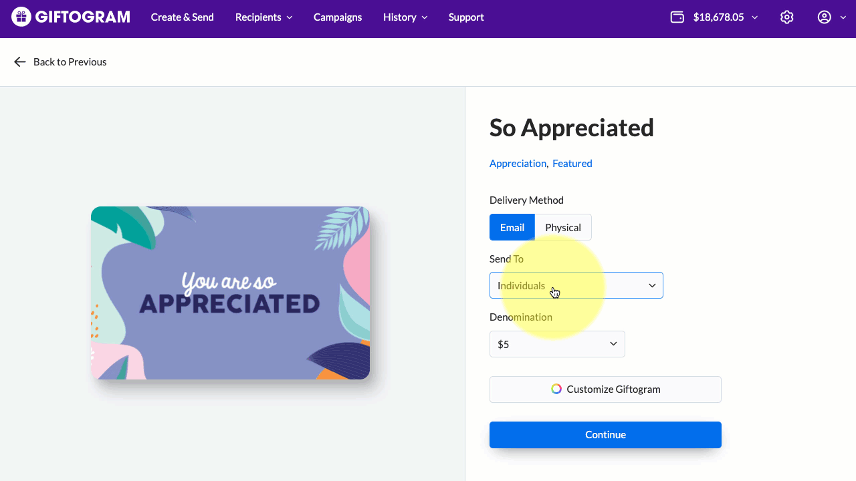
Task: Open the Campaigns page
Action: [338, 17]
